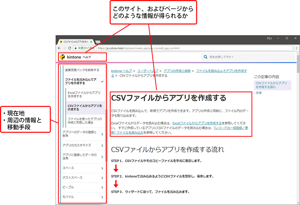Click the ユーザーヘルプ breadcrumb link
The height and width of the screenshot is (205, 300).
coord(148,71)
